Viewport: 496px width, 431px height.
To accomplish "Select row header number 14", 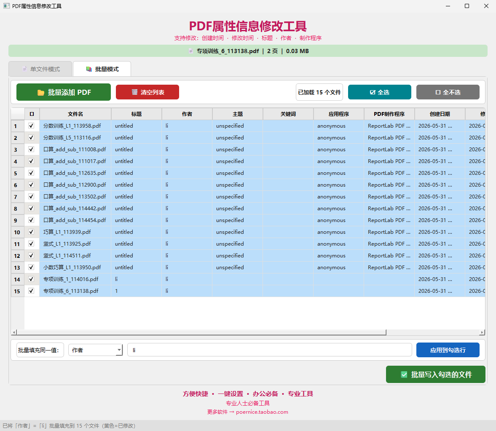I will [x=18, y=279].
